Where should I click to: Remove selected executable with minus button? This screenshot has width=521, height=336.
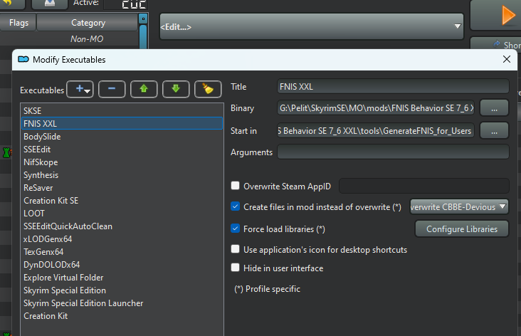point(112,89)
